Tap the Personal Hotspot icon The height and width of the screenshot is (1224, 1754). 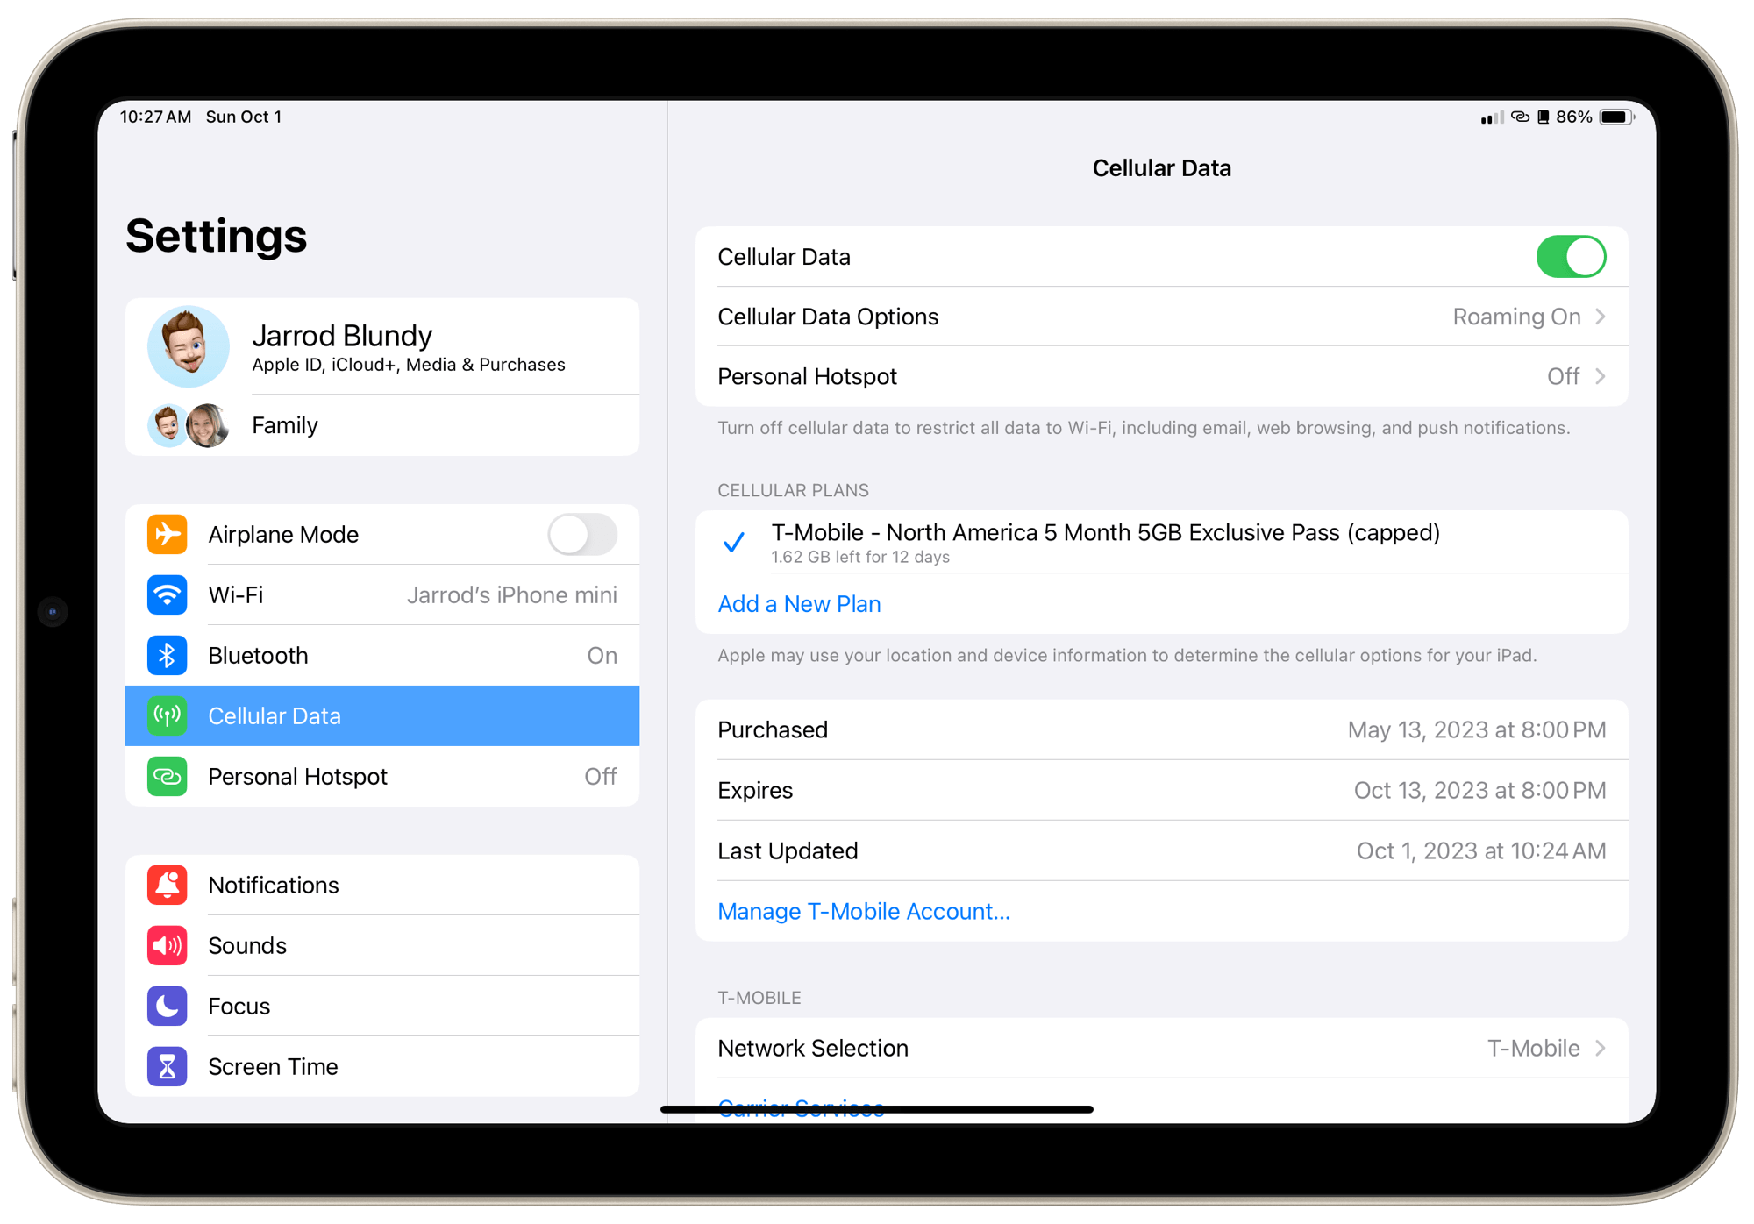168,777
